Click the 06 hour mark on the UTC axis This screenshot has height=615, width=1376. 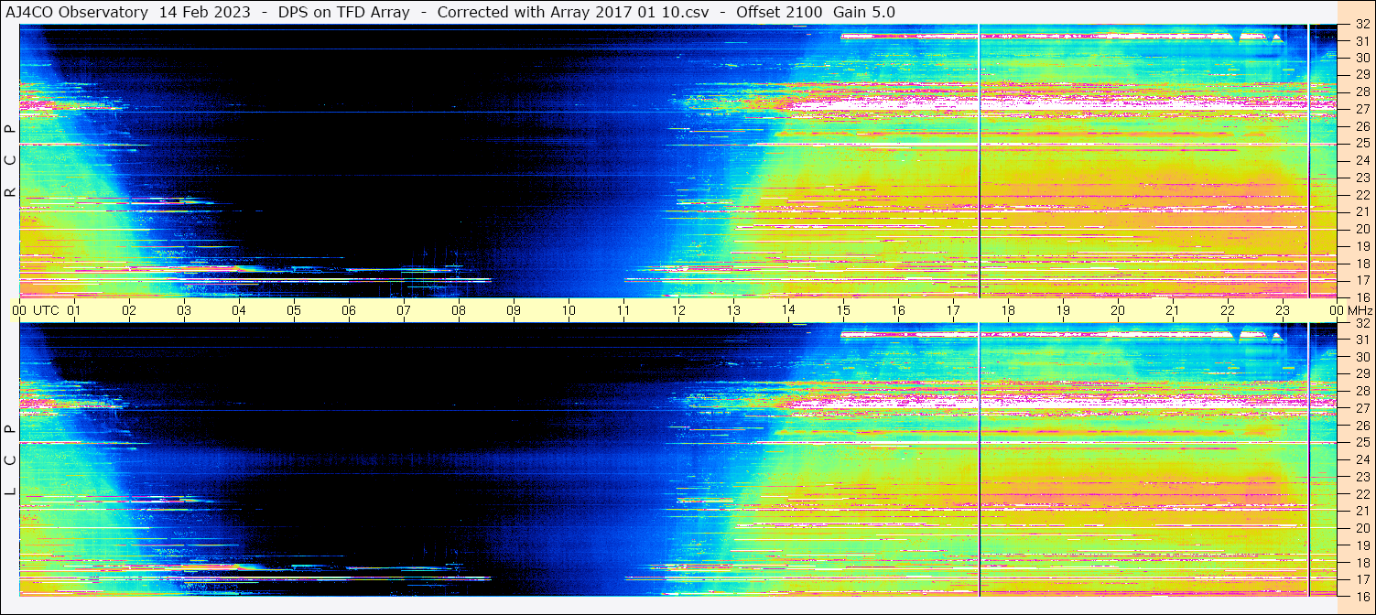click(349, 310)
